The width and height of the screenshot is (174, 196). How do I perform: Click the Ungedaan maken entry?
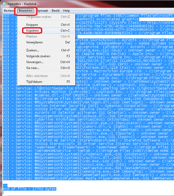[x=46, y=17]
